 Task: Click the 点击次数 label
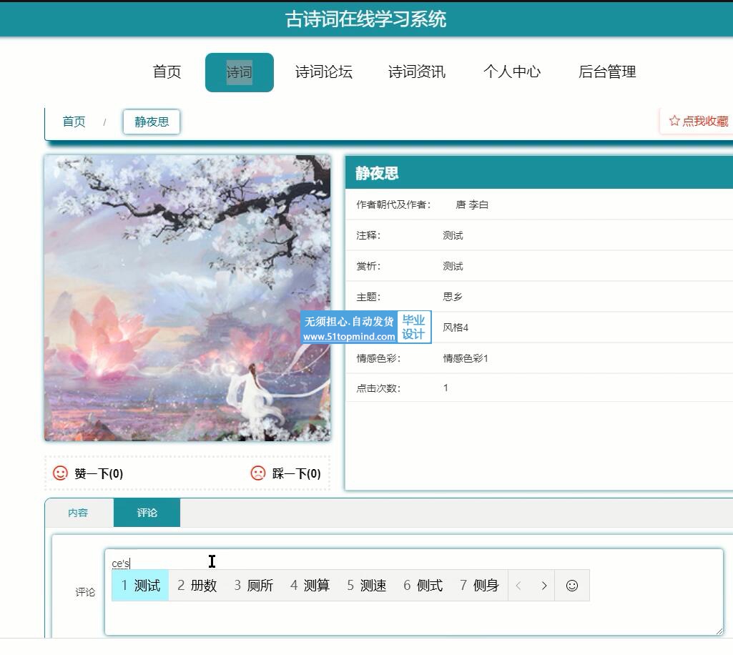(378, 388)
